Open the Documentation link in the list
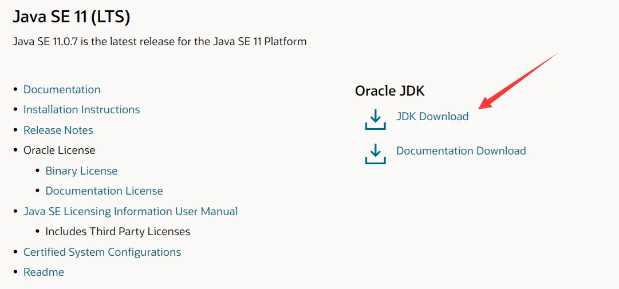This screenshot has height=289, width=619. point(62,90)
